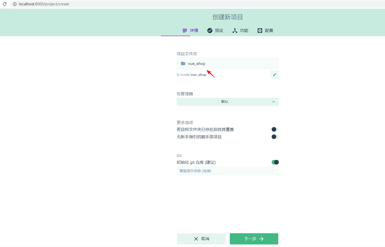Switch to the 功能 tab
Screen dimensions: 385x247
point(240,31)
